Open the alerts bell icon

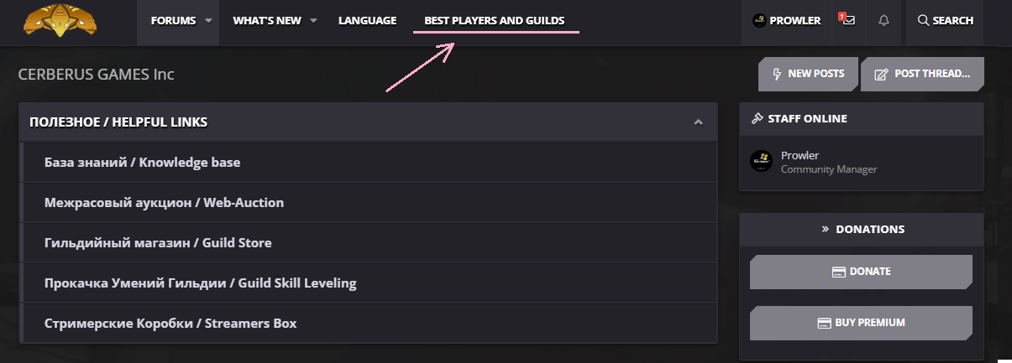(x=883, y=20)
